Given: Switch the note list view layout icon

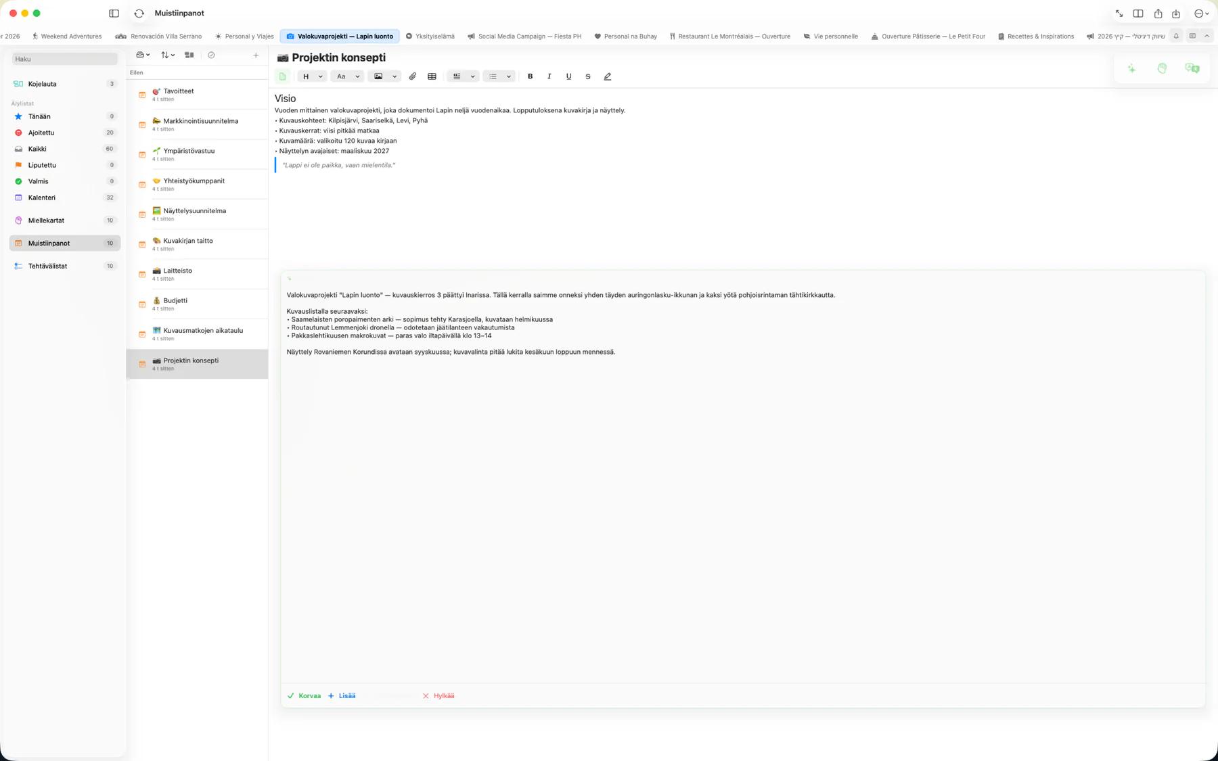Looking at the screenshot, I should 189,55.
